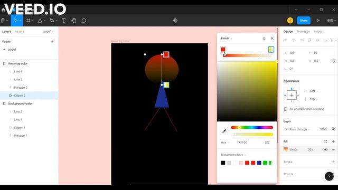Open the Move tool options chevron
The height and width of the screenshot is (190, 338).
click(x=20, y=21)
